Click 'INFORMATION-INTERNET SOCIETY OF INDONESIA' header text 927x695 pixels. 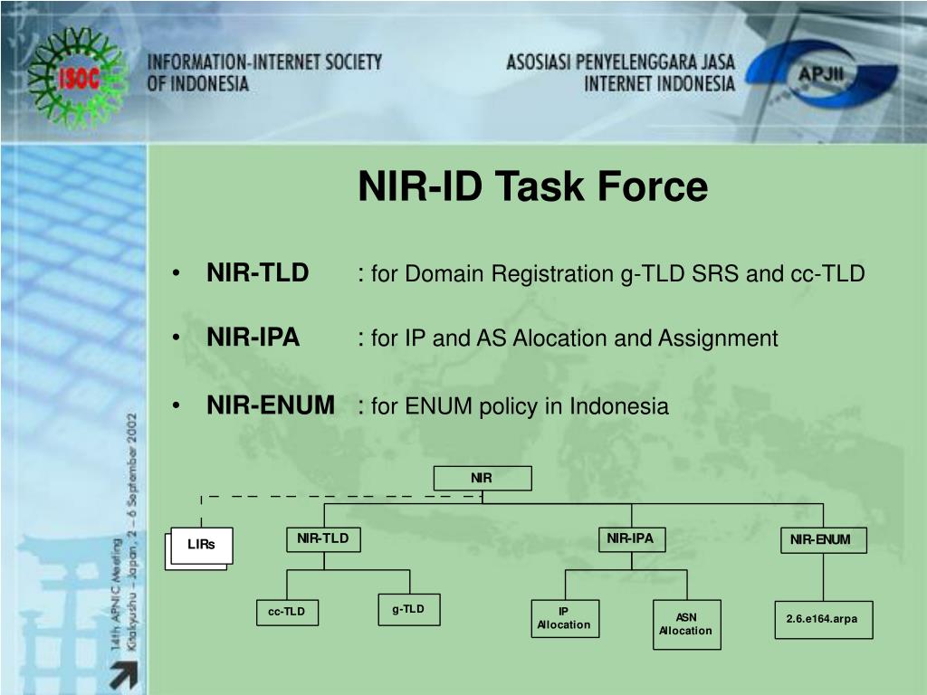(x=264, y=72)
